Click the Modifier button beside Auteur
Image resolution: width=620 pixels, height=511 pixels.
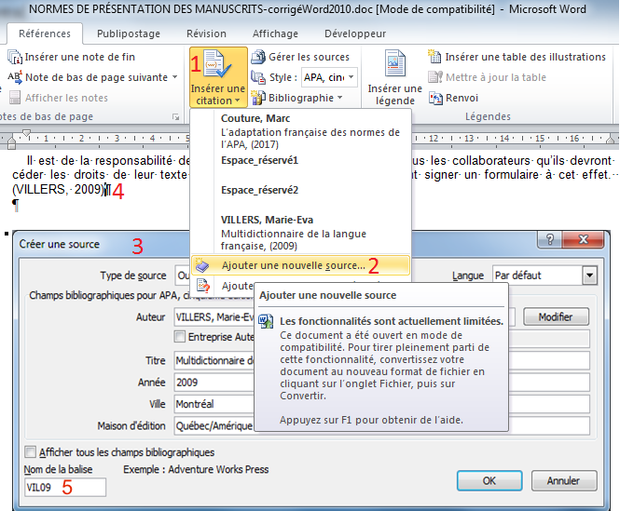[556, 316]
